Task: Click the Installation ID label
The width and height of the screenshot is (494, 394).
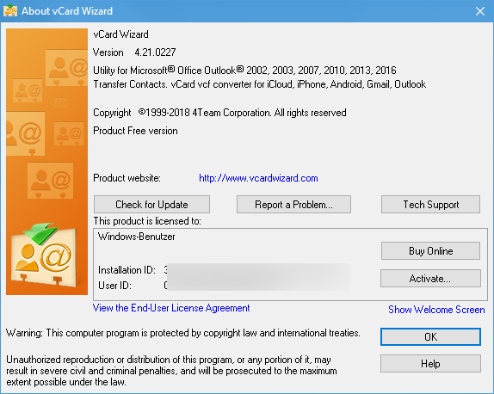Action: (x=127, y=270)
